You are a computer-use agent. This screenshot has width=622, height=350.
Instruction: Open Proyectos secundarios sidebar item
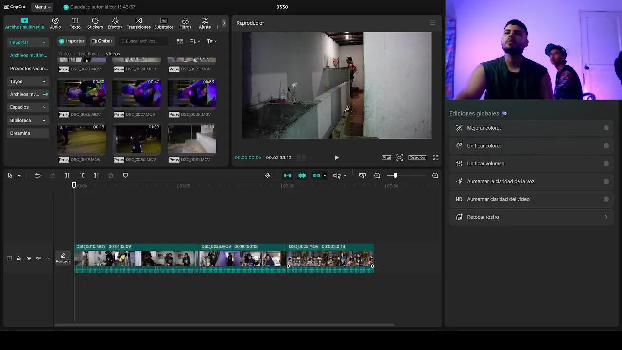28,69
